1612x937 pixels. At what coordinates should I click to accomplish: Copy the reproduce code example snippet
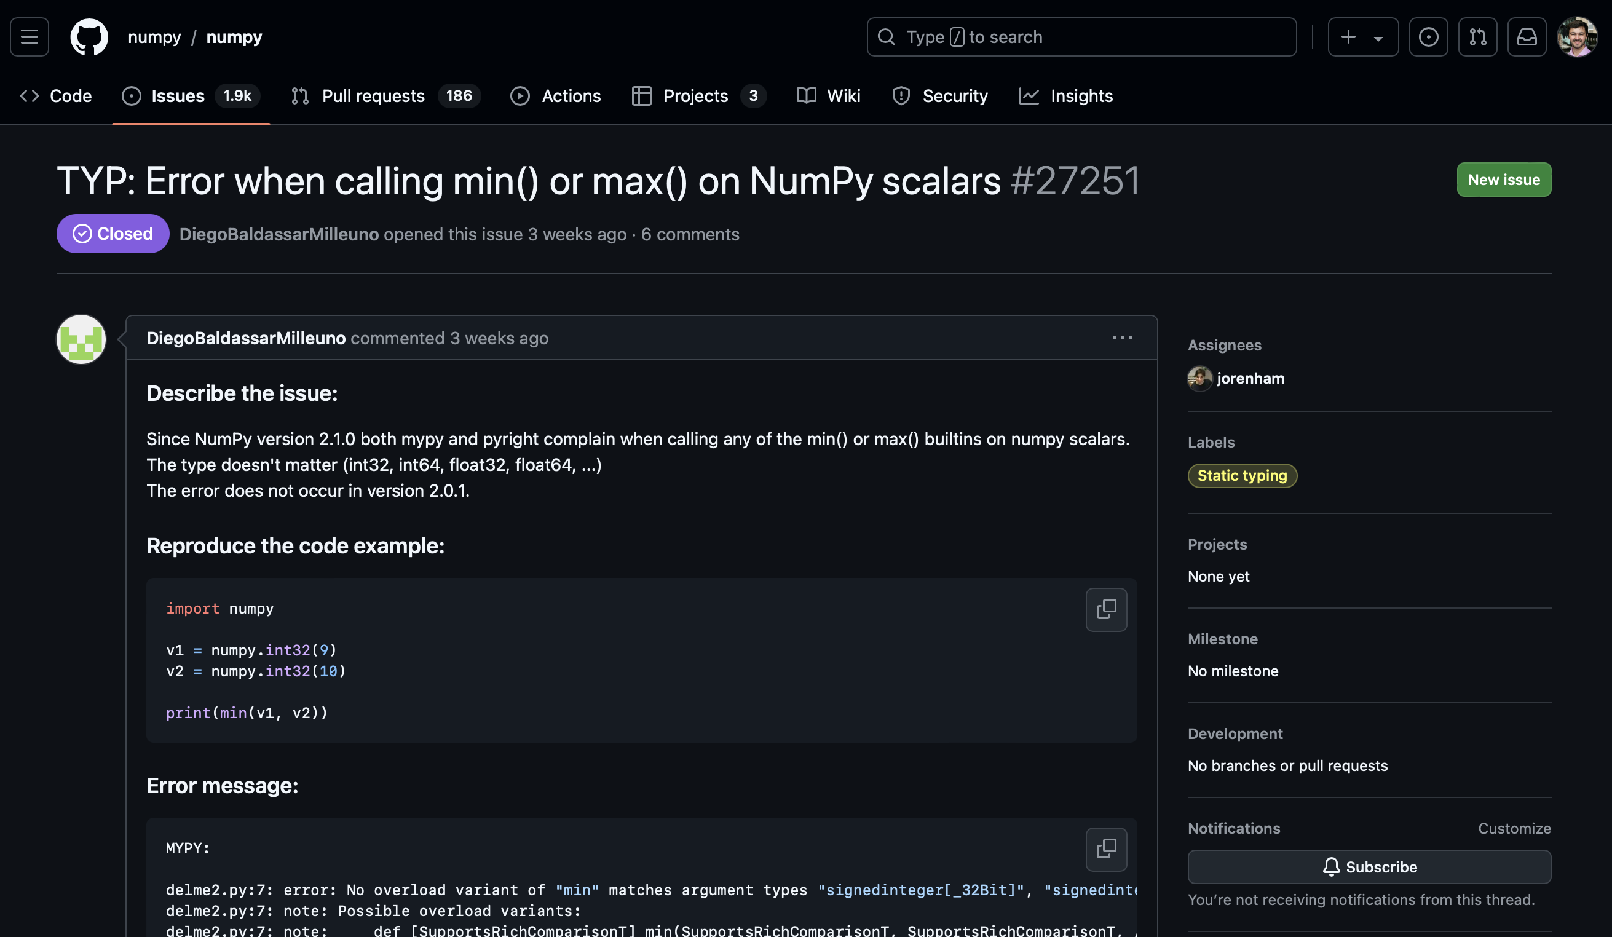click(1105, 609)
